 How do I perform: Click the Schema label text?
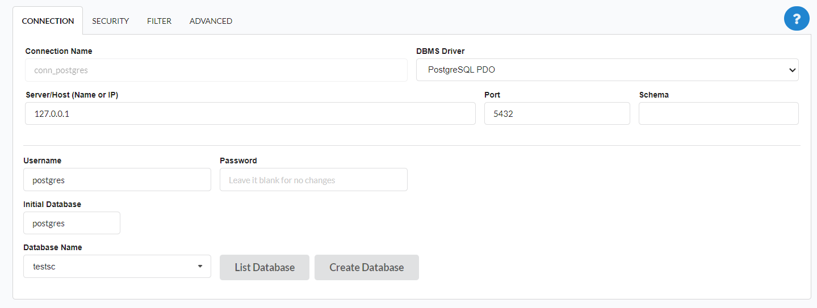coord(654,95)
